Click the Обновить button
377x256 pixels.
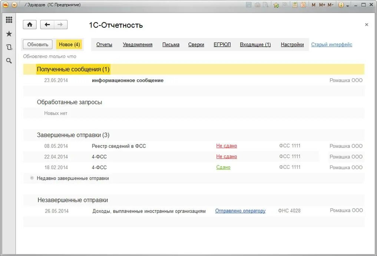click(x=37, y=45)
